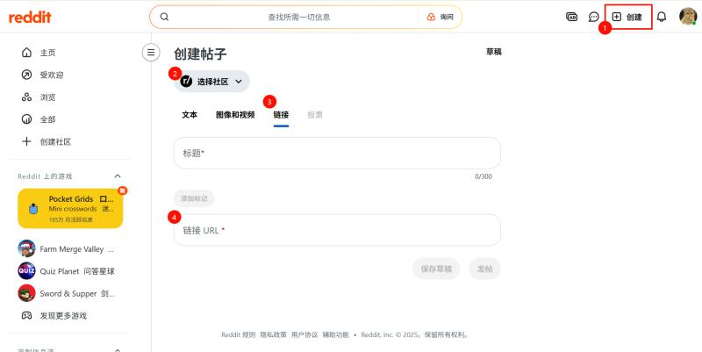Switch to the 文本 tab
The image size is (702, 352).
190,115
